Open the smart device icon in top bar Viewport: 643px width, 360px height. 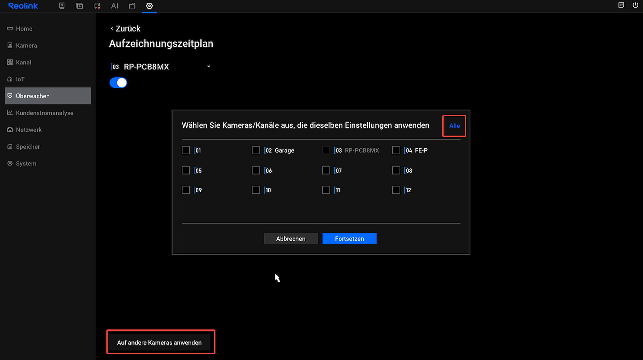[x=132, y=6]
